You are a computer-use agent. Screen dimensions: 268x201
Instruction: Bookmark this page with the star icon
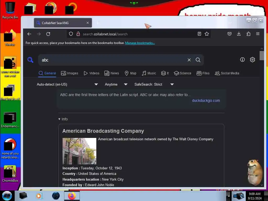click(x=207, y=34)
